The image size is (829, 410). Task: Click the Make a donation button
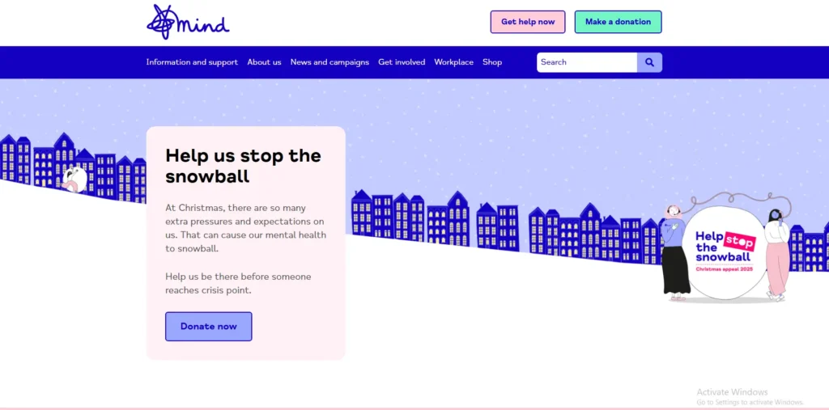[618, 22]
